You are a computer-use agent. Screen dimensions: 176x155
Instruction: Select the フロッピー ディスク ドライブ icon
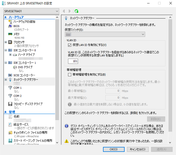pos(10,104)
